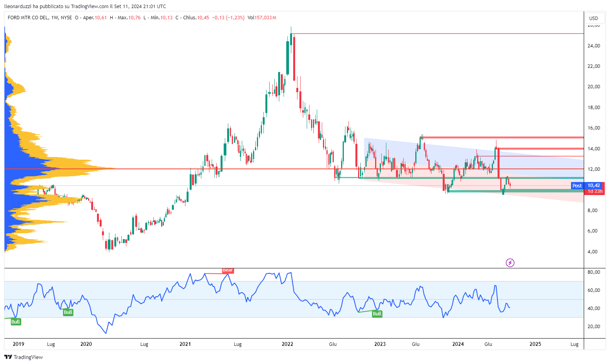Click the 2025 label on time axis

click(x=535, y=344)
